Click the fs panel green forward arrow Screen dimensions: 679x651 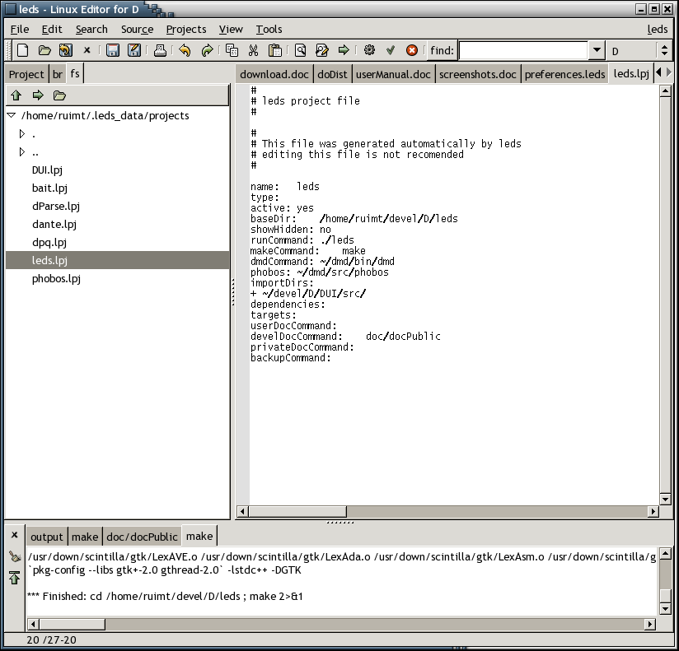click(x=38, y=95)
